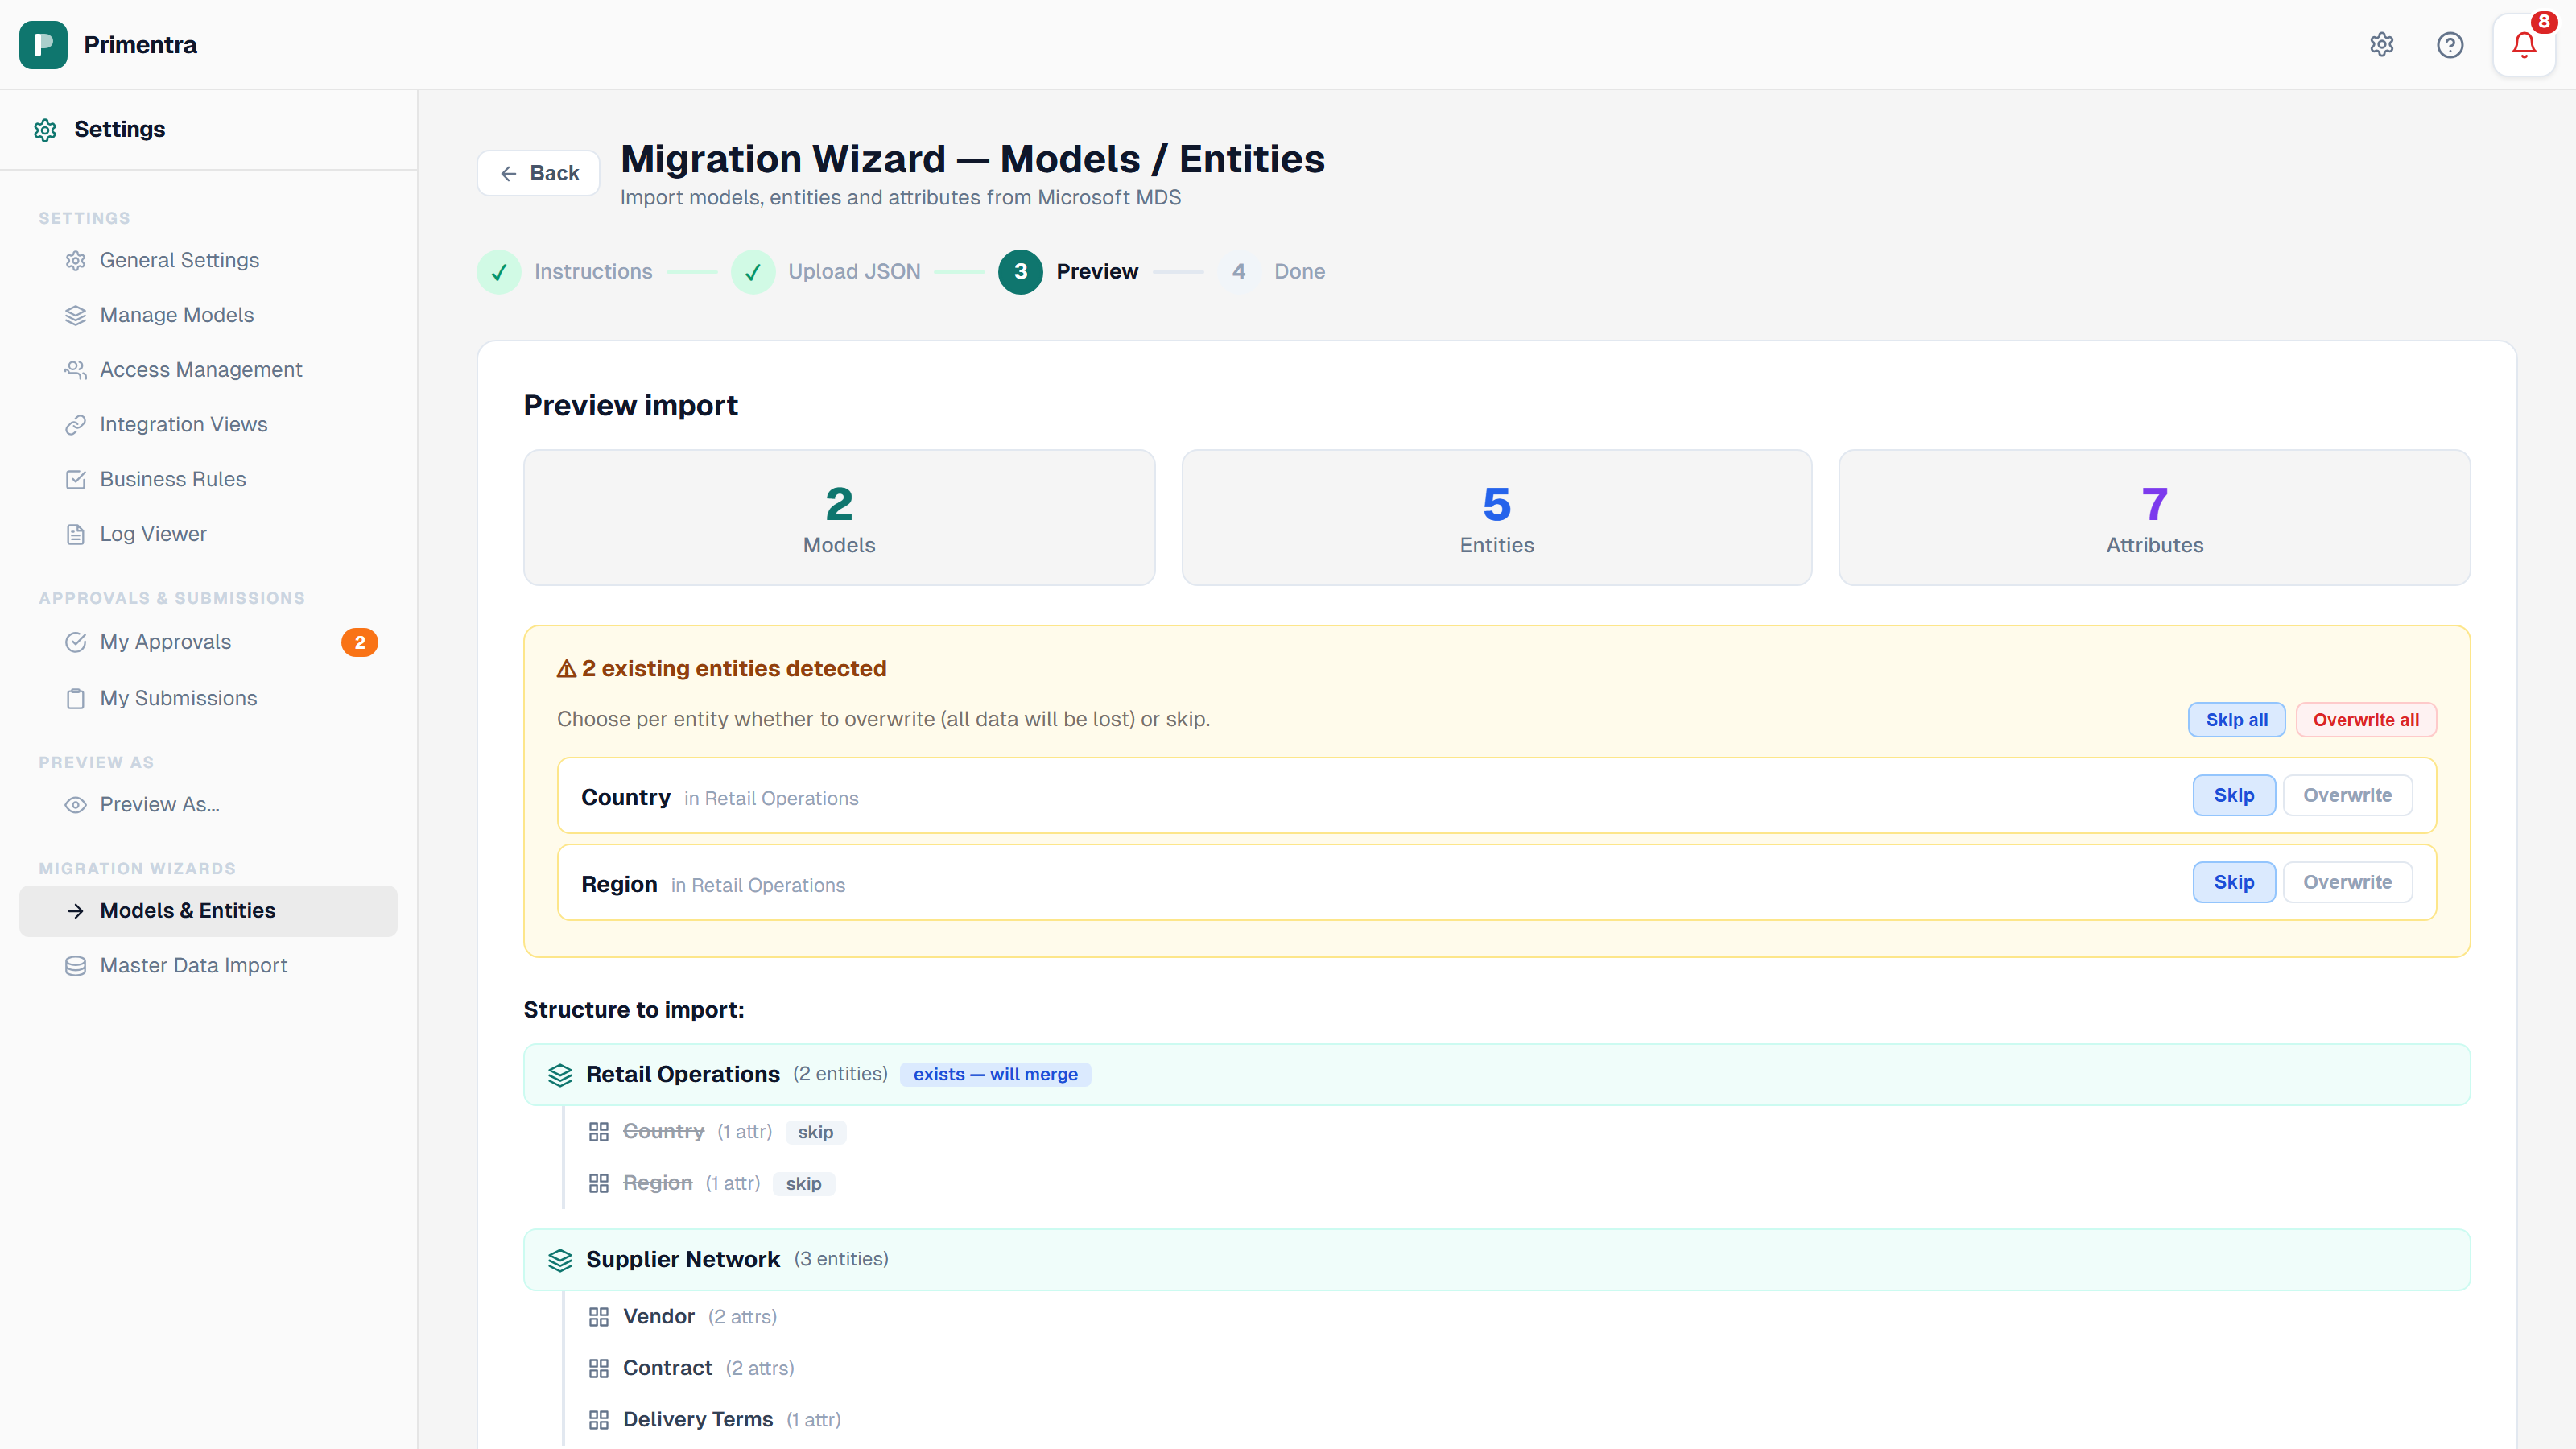Click the 7 Attributes summary card

[x=2154, y=518]
